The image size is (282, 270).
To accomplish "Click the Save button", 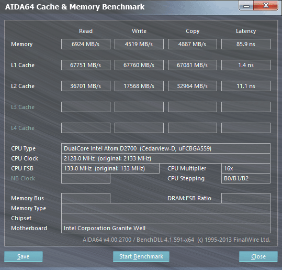I will click(24, 256).
